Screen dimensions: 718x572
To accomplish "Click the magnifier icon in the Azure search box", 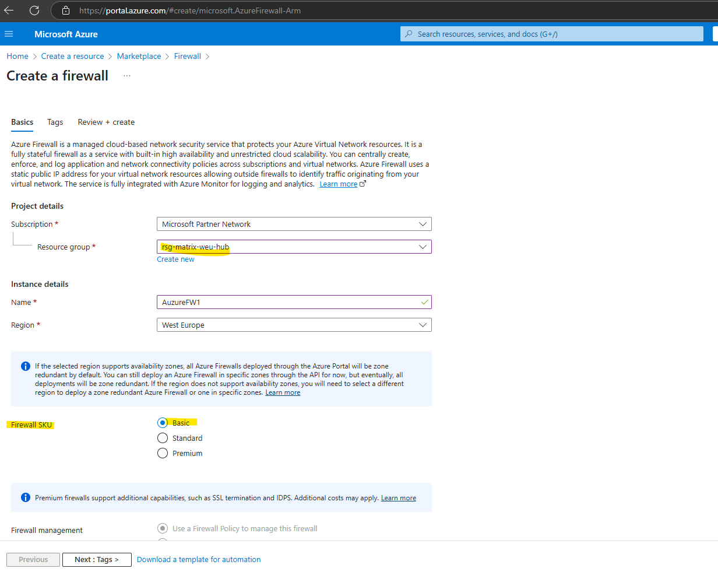I will (x=409, y=34).
